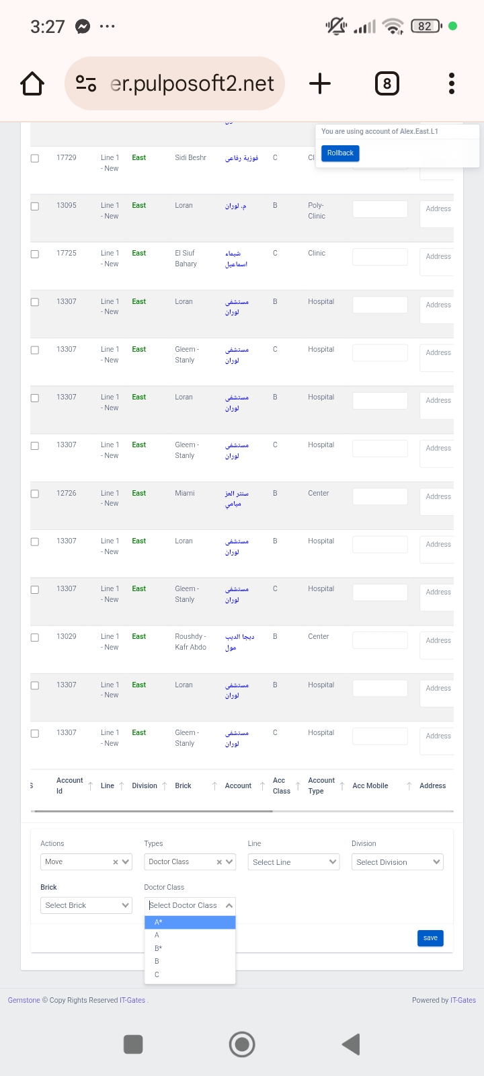Check the row for account 13095

coord(35,206)
